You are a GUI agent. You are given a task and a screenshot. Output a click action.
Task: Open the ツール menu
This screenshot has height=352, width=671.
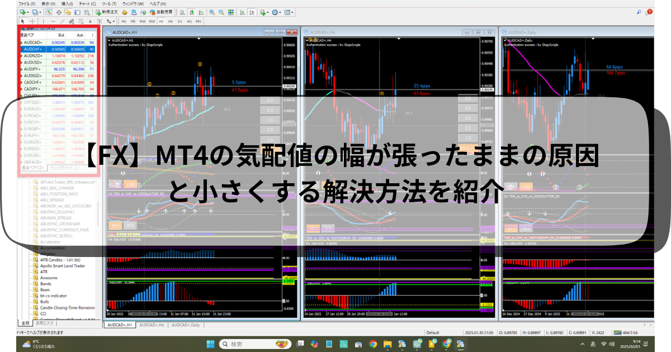pyautogui.click(x=108, y=3)
